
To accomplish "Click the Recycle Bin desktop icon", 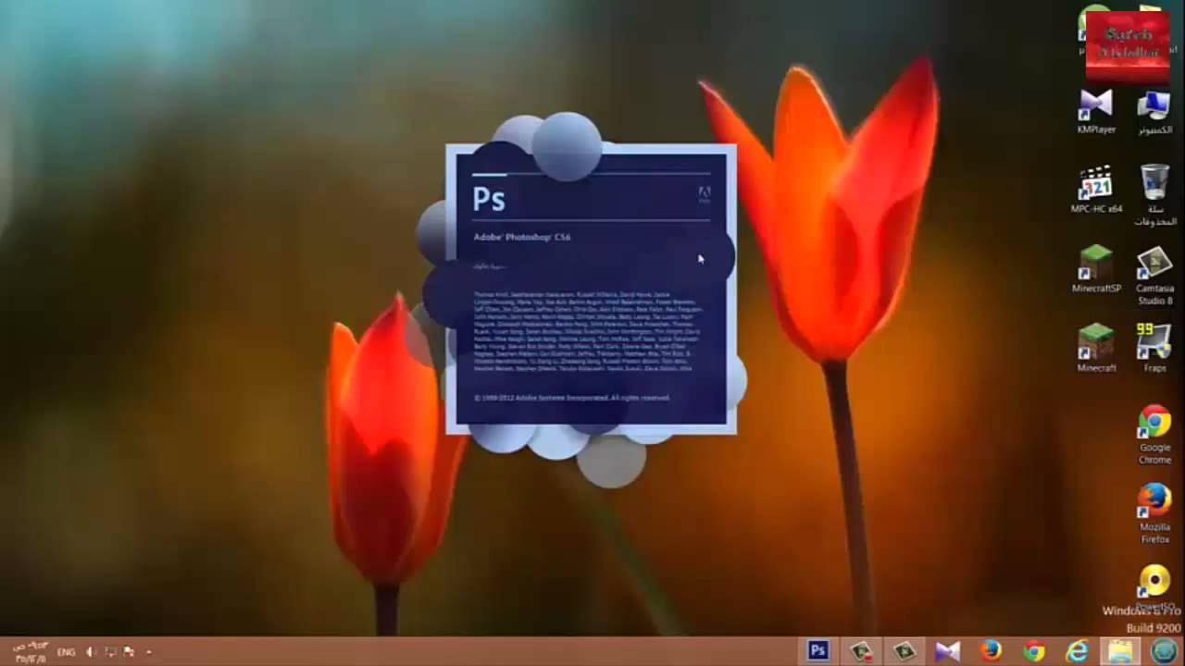I will 1154,196.
